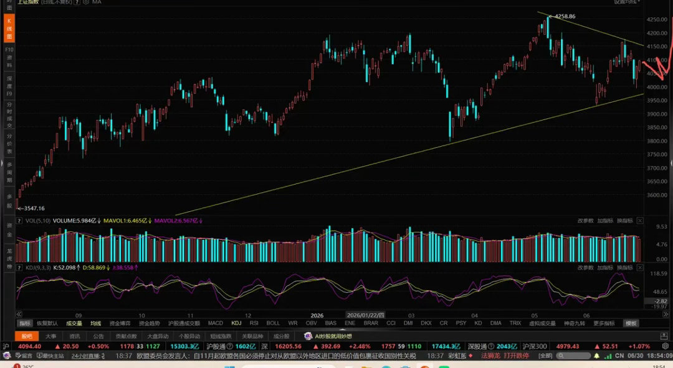Select the 资金博弈 indicator
673x368 pixels.
(x=120, y=323)
